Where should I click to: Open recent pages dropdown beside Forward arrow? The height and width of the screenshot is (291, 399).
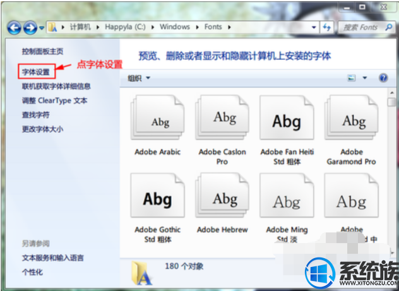(42, 28)
